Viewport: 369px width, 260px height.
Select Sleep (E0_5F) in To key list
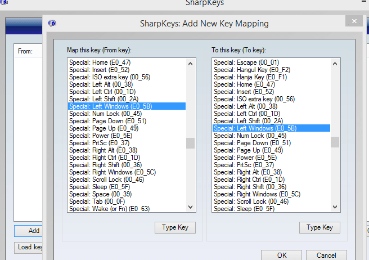(x=271, y=208)
